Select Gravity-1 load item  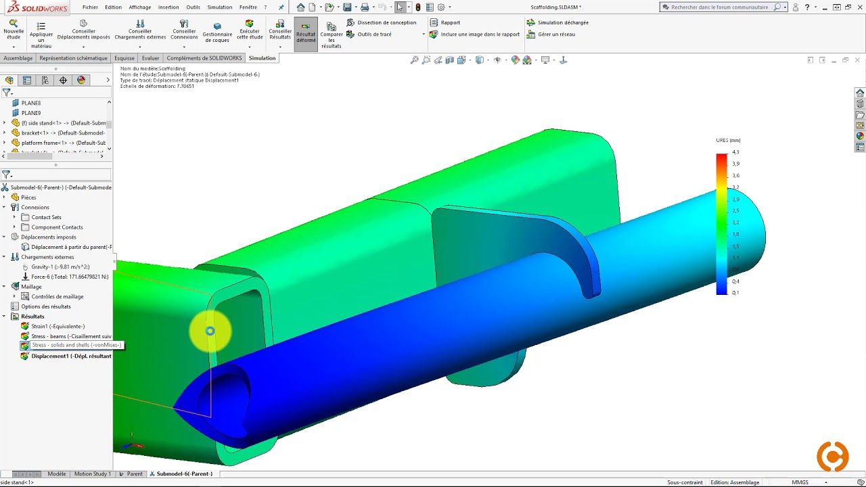[x=55, y=266]
